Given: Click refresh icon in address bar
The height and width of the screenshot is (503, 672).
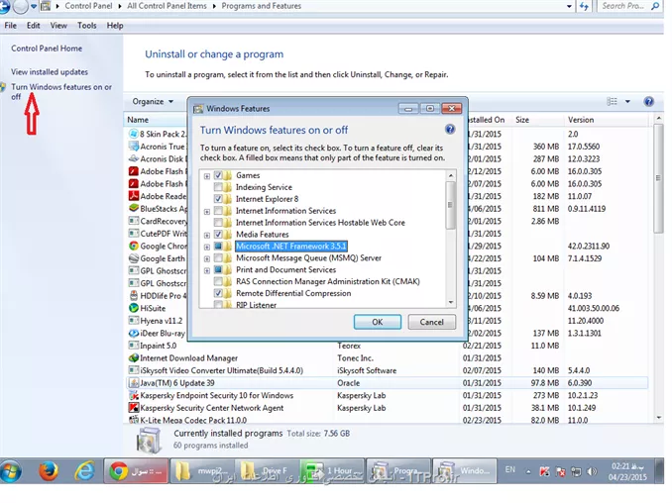Looking at the screenshot, I should 584,6.
